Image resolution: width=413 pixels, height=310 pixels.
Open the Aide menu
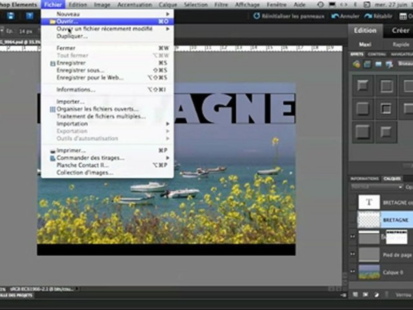[299, 4]
